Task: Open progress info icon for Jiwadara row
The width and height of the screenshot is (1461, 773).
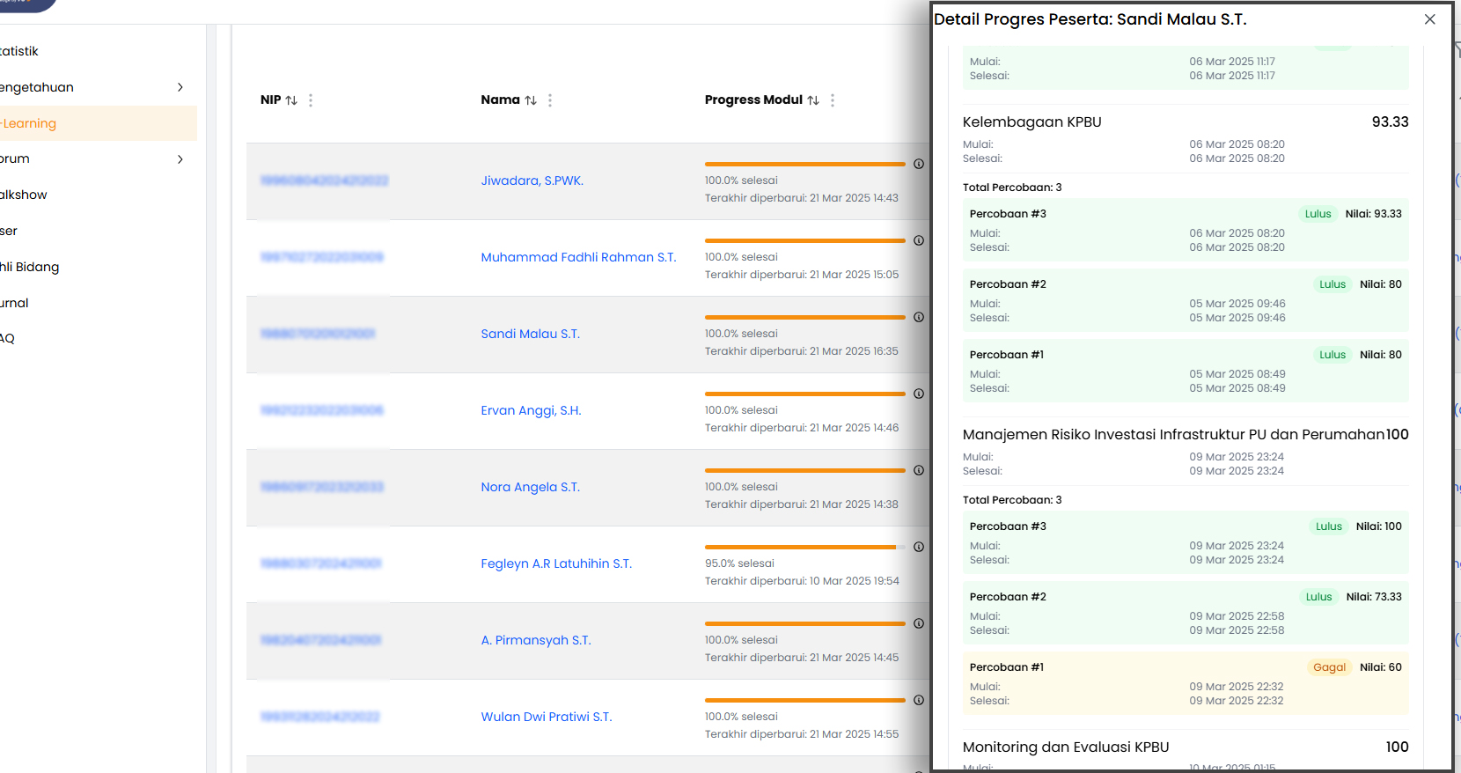Action: (x=919, y=164)
